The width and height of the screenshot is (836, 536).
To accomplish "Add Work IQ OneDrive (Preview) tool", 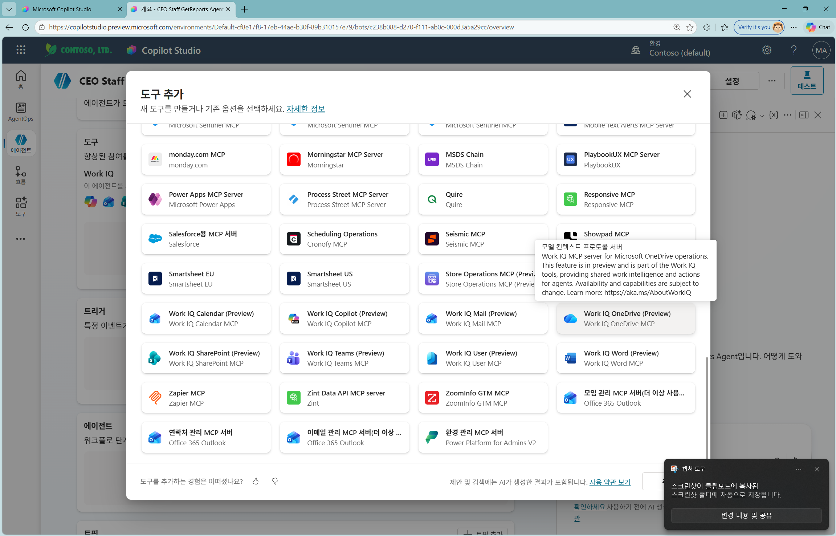I will tap(626, 318).
